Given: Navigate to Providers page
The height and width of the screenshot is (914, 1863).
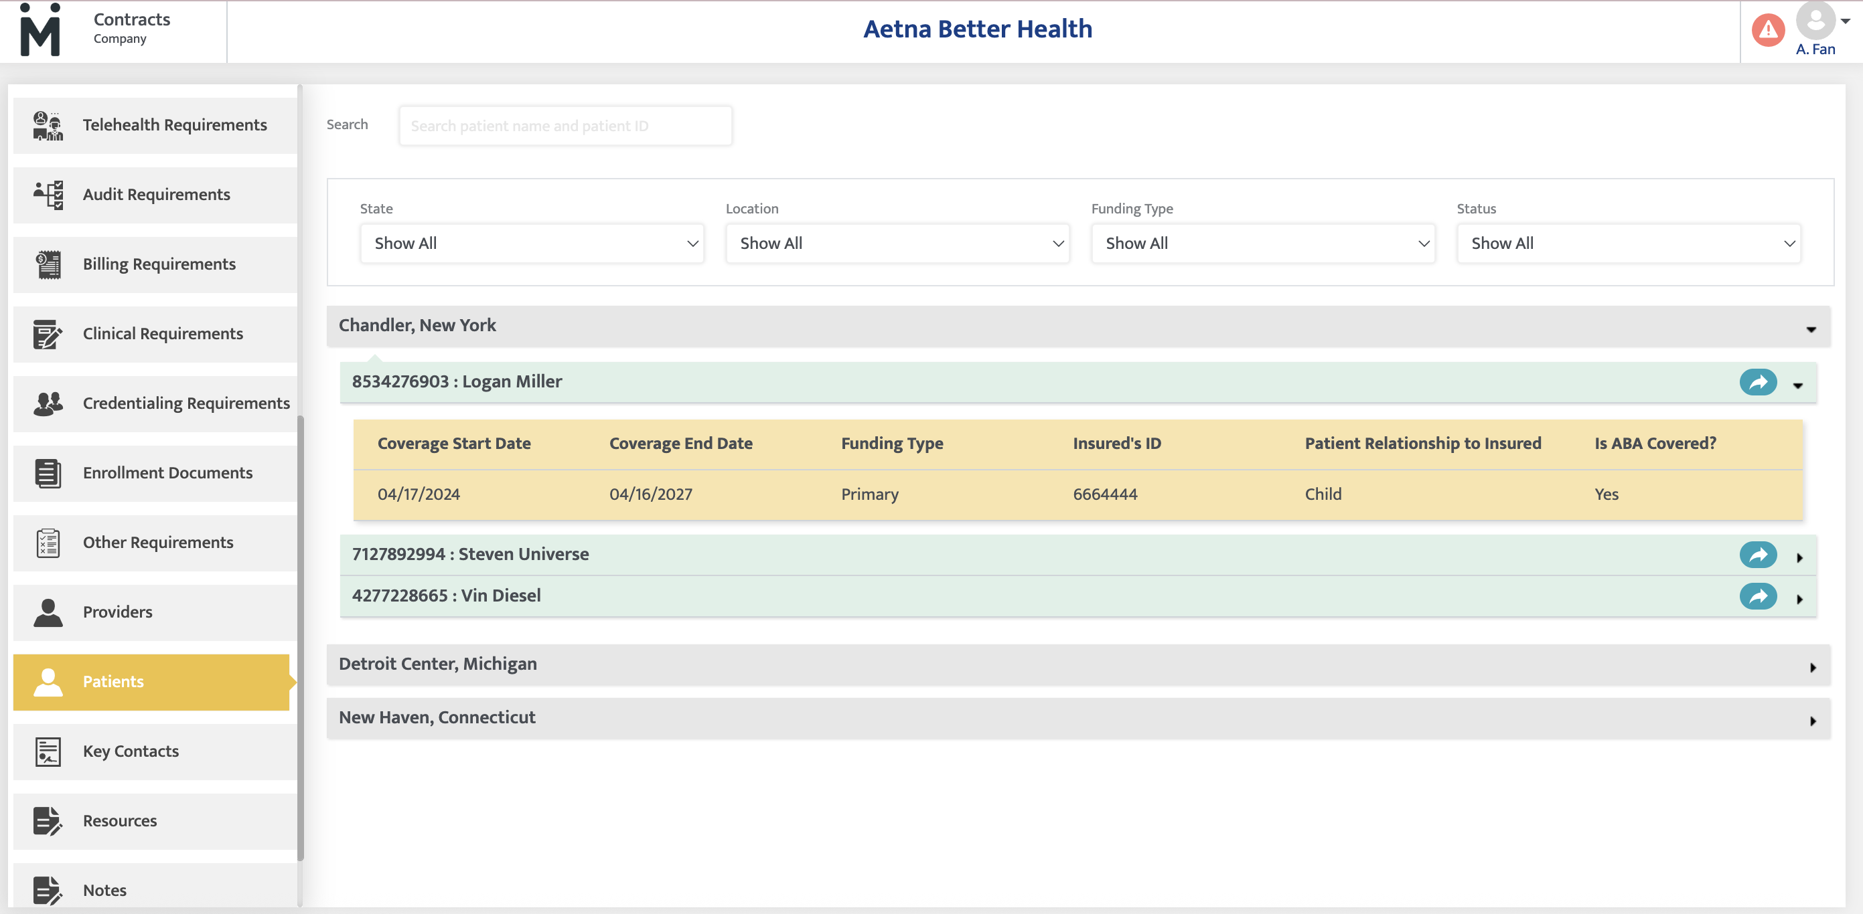Looking at the screenshot, I should 155,612.
